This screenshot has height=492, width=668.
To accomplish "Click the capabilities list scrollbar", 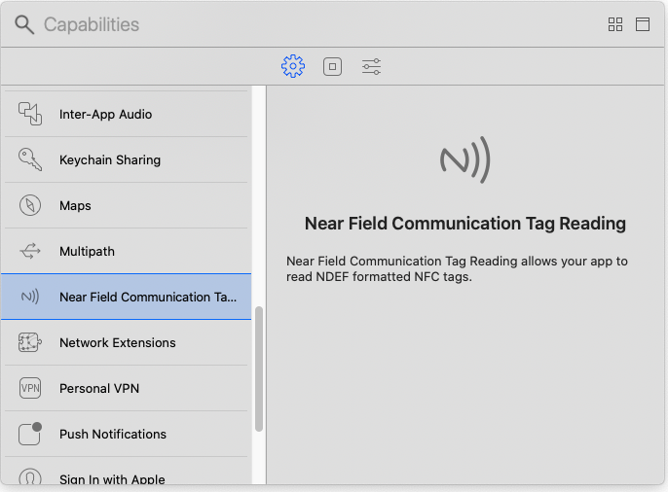I will pos(259,369).
